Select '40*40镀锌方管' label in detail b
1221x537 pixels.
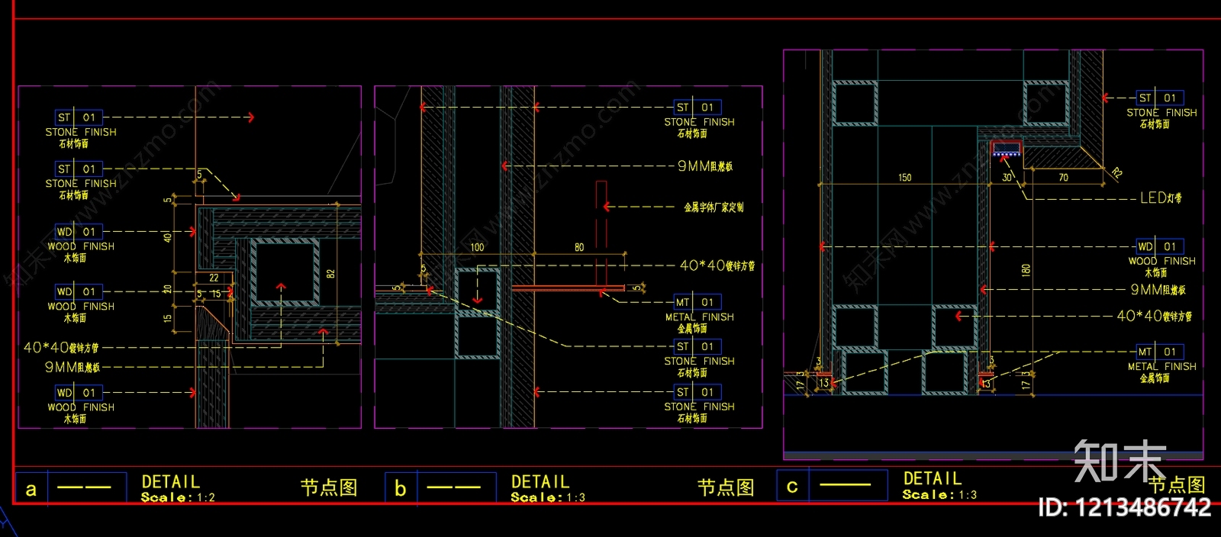[717, 265]
